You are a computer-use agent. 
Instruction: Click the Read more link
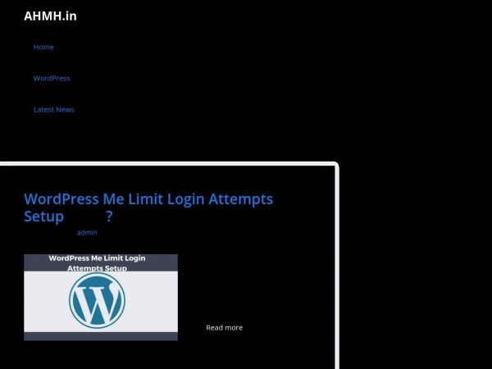225,327
